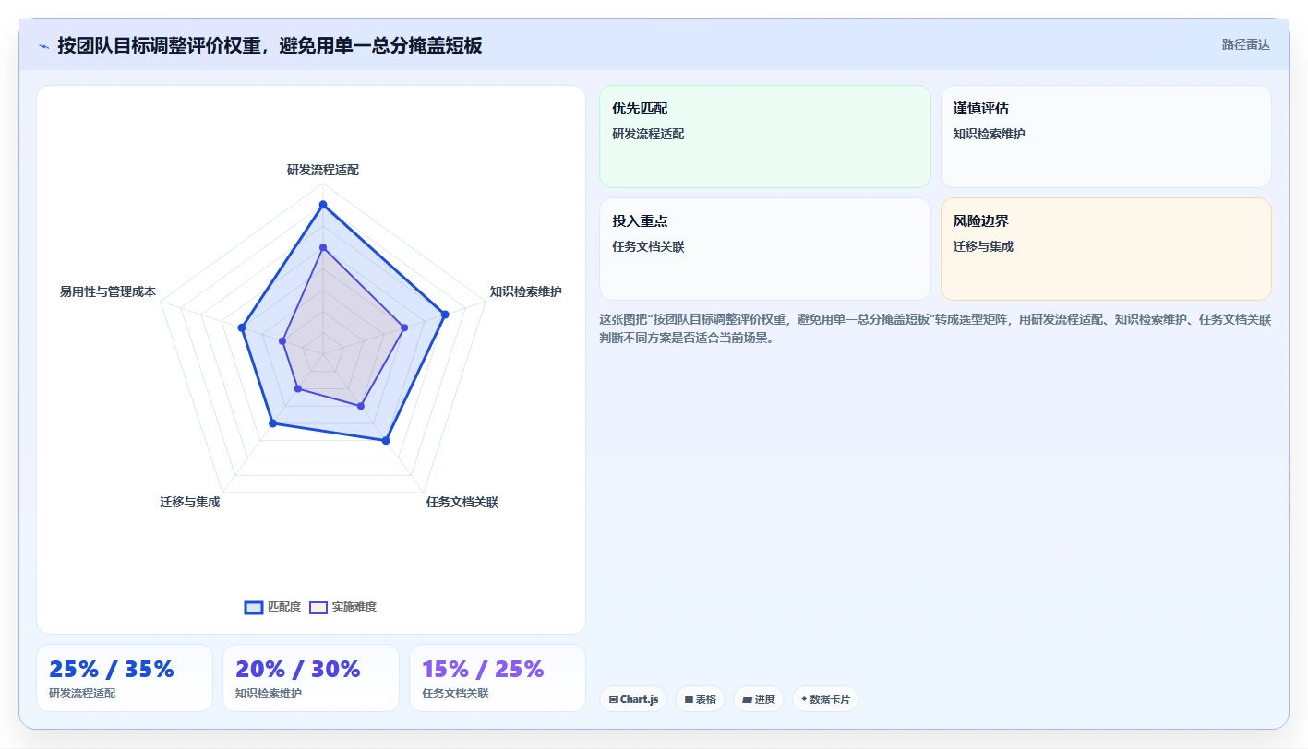Image resolution: width=1308 pixels, height=749 pixels.
Task: Select 实施难度 point on 任务文档关联 axis
Action: point(361,406)
